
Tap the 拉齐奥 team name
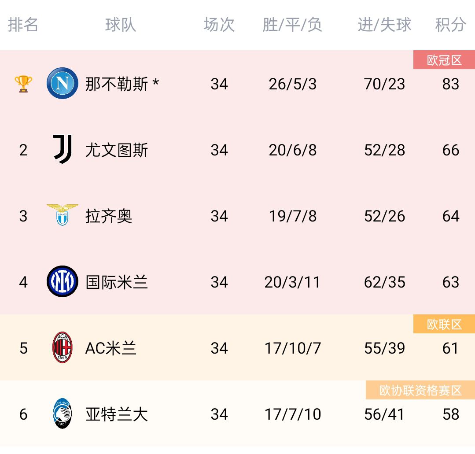[x=108, y=216]
